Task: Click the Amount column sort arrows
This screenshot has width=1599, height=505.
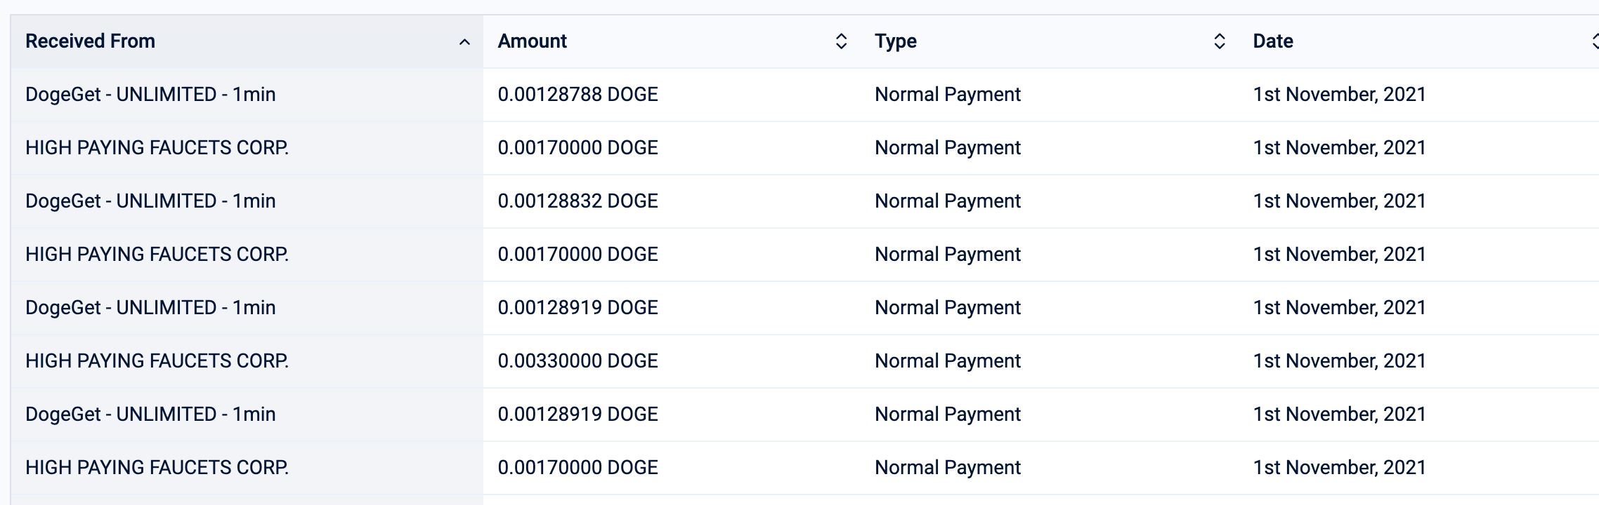Action: point(841,41)
